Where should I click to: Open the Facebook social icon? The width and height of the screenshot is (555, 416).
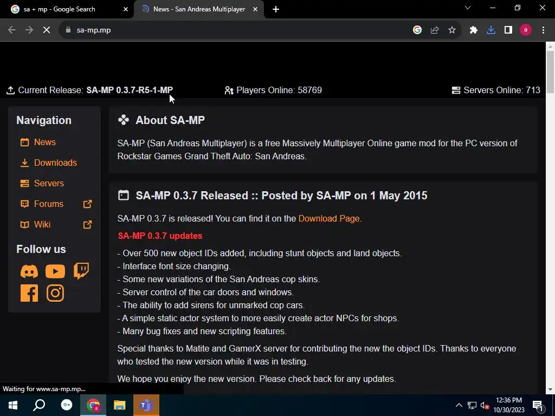[x=29, y=293]
